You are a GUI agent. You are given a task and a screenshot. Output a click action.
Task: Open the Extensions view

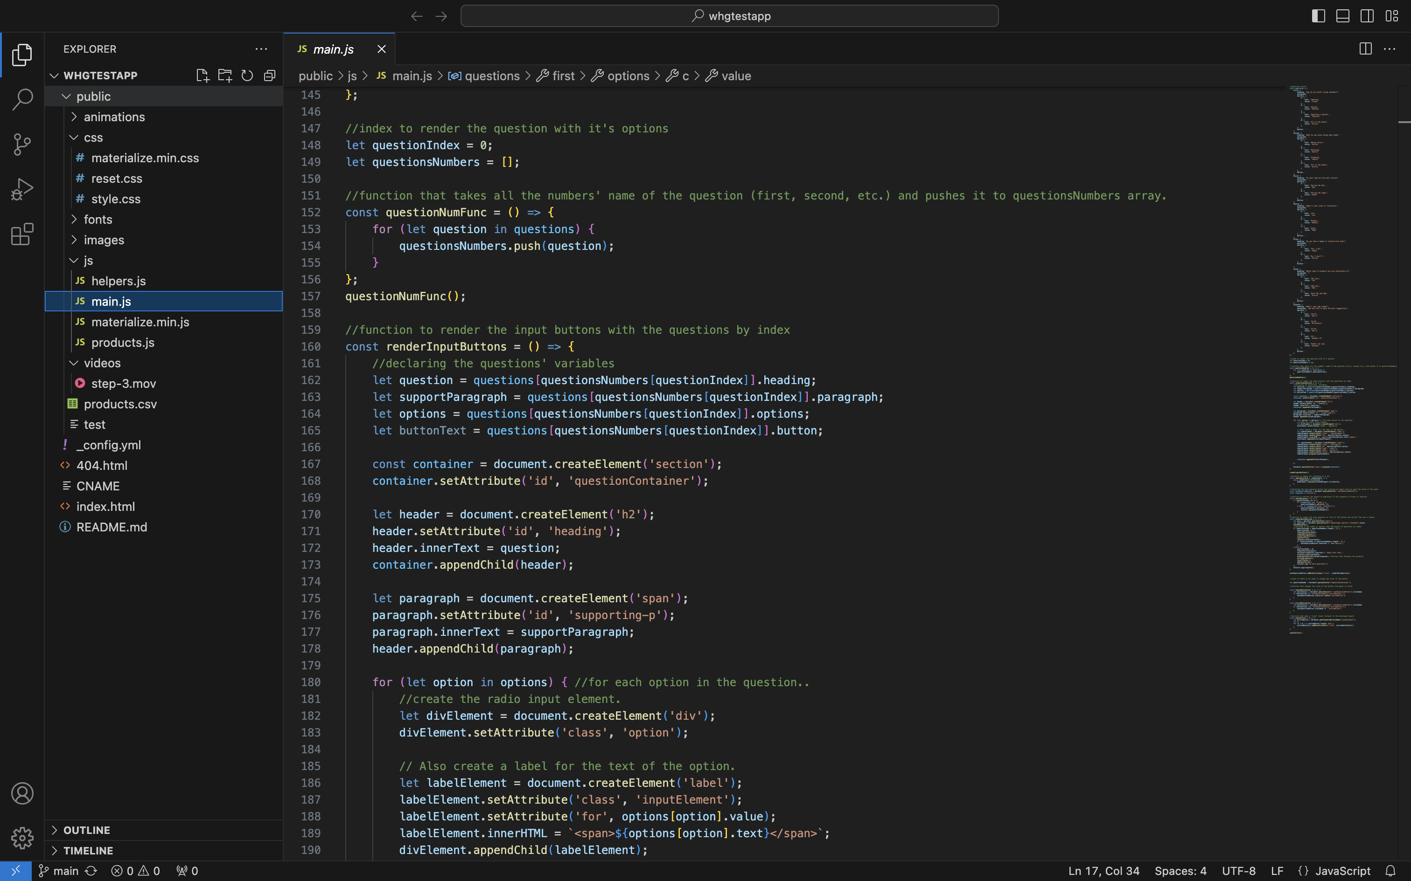pyautogui.click(x=22, y=234)
